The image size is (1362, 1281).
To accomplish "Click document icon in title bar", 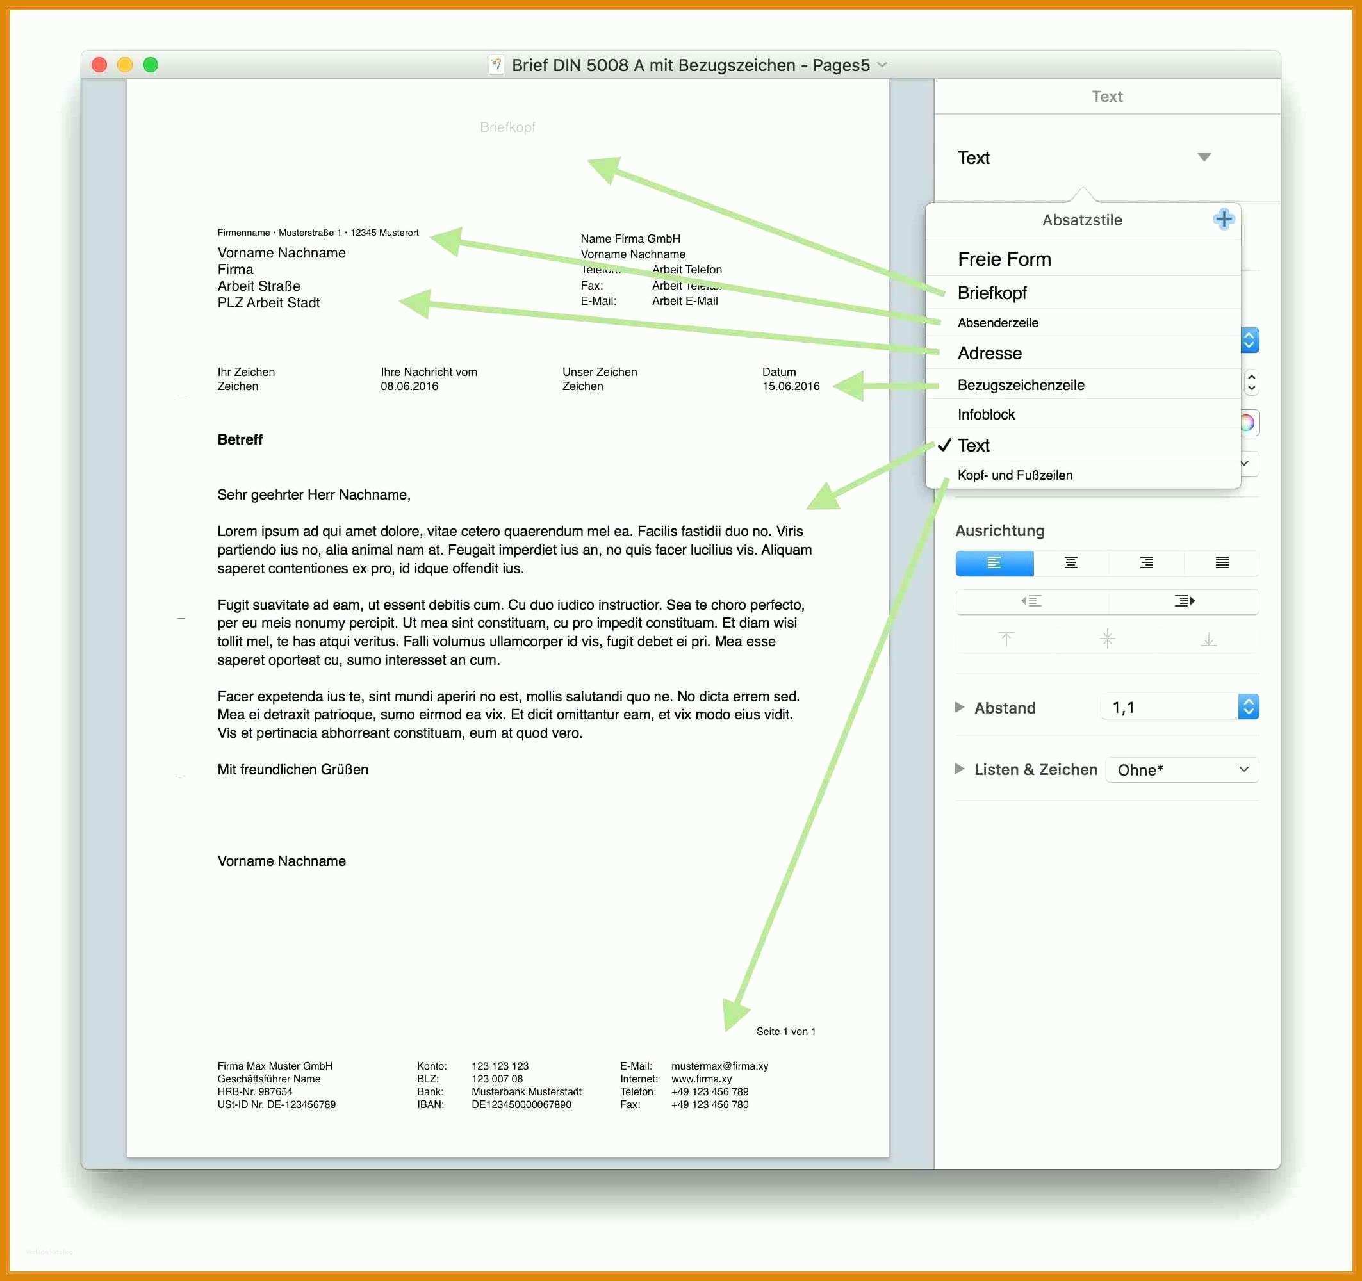I will (496, 65).
